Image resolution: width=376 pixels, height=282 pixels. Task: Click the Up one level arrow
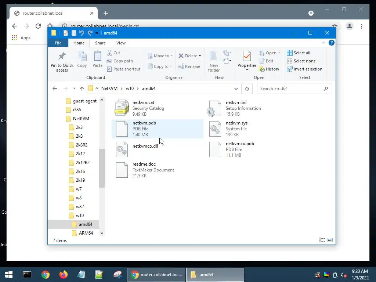pos(82,88)
